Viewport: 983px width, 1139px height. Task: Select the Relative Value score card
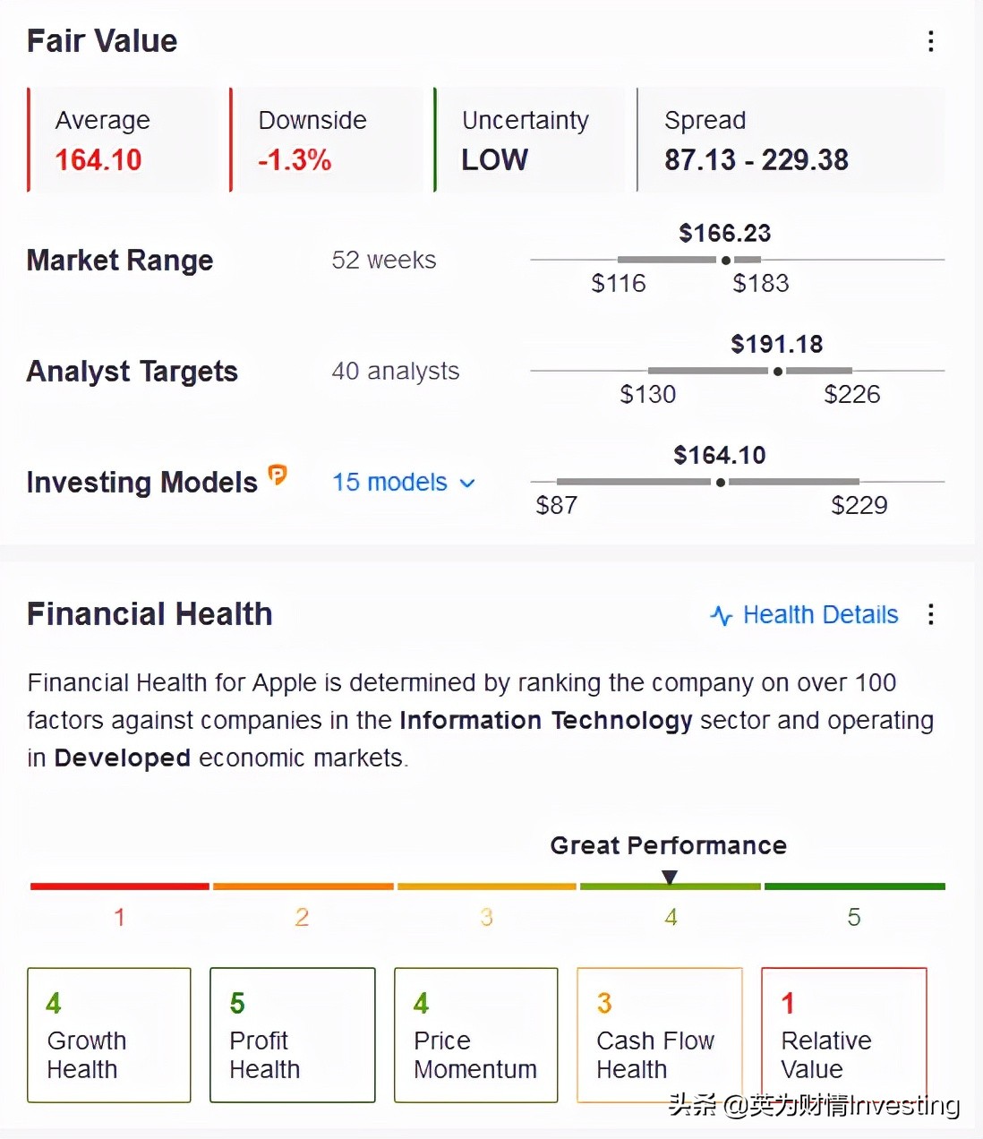click(x=844, y=1035)
